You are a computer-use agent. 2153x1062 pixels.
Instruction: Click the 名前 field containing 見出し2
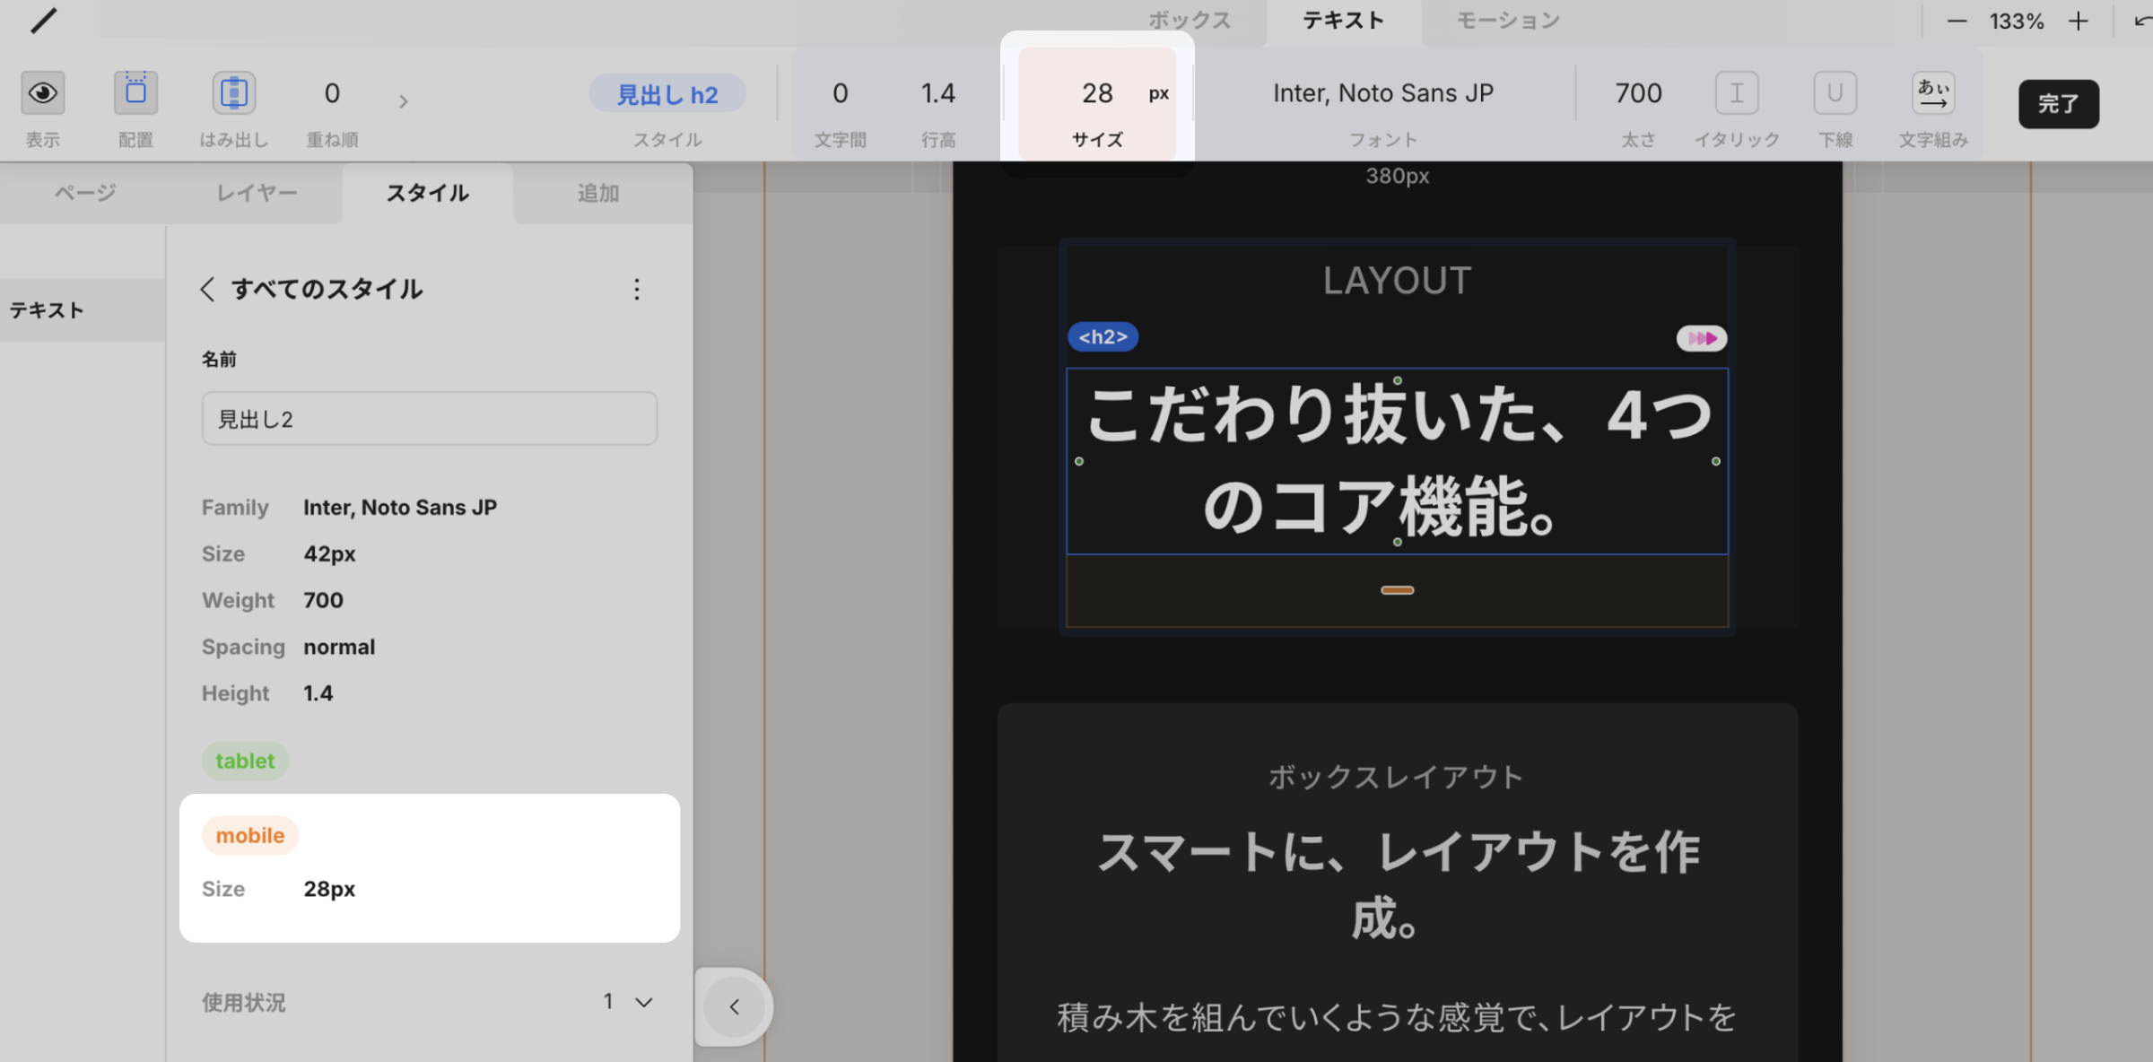tap(430, 419)
